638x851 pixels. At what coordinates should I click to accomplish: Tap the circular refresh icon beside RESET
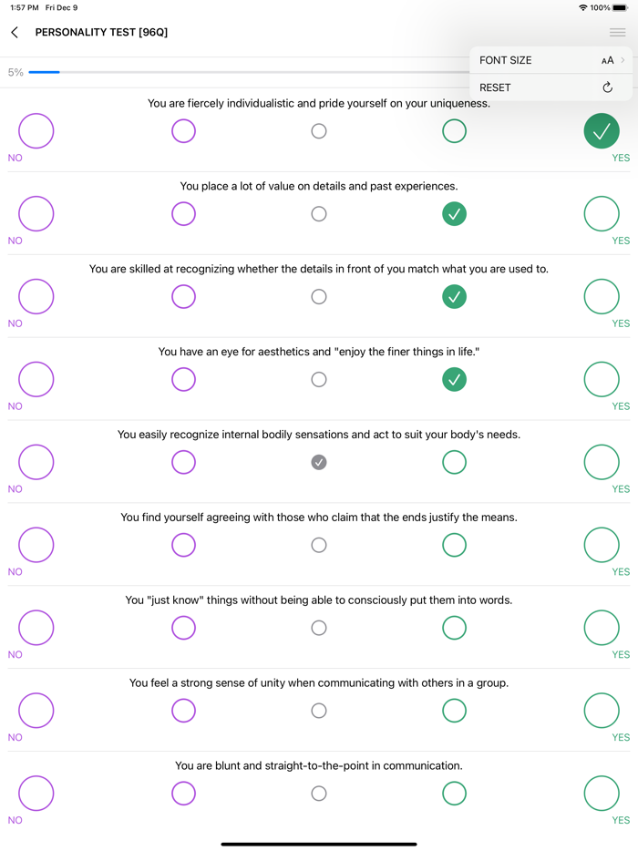coord(607,87)
